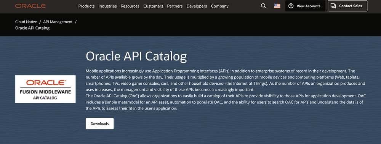This screenshot has height=144, width=381.
Task: Click Oracle API Catalog breadcrumb text
Action: [32, 28]
